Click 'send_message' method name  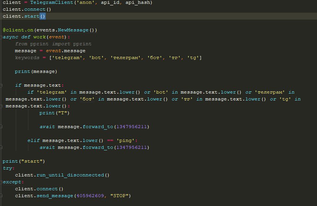click(55, 196)
